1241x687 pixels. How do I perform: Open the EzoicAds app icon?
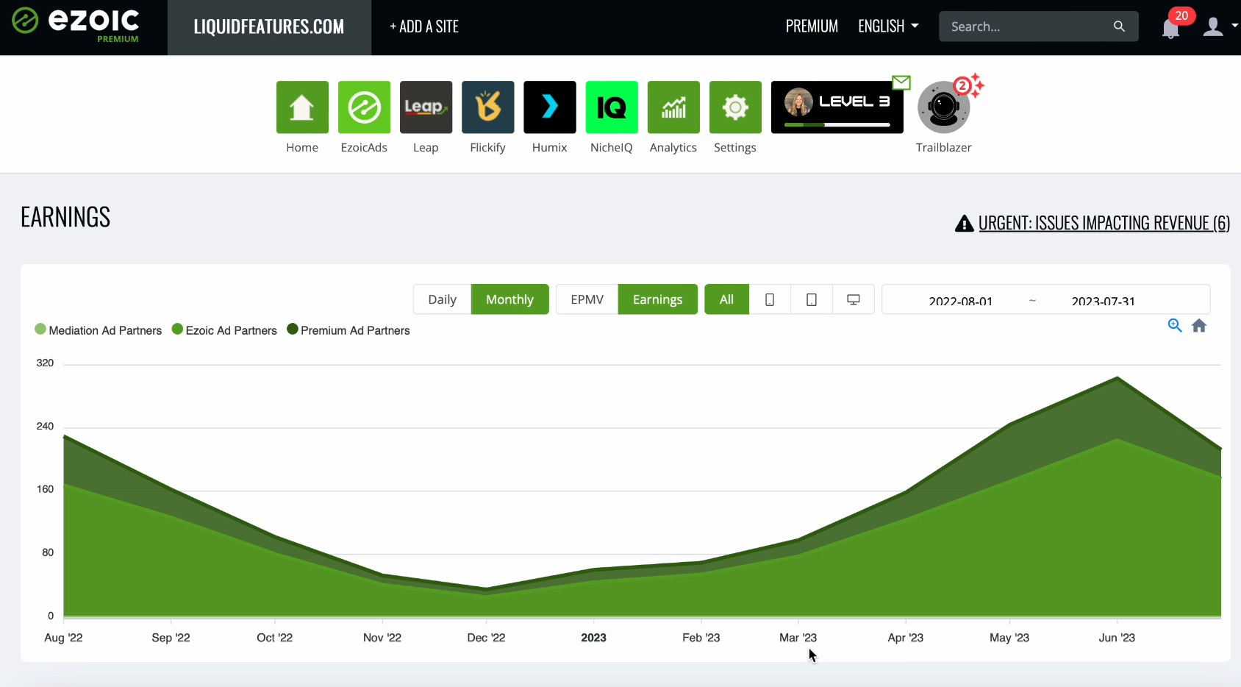tap(364, 107)
